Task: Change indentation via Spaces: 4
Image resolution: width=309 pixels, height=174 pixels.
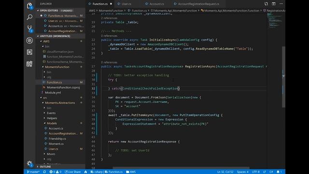Action: pos(242,172)
